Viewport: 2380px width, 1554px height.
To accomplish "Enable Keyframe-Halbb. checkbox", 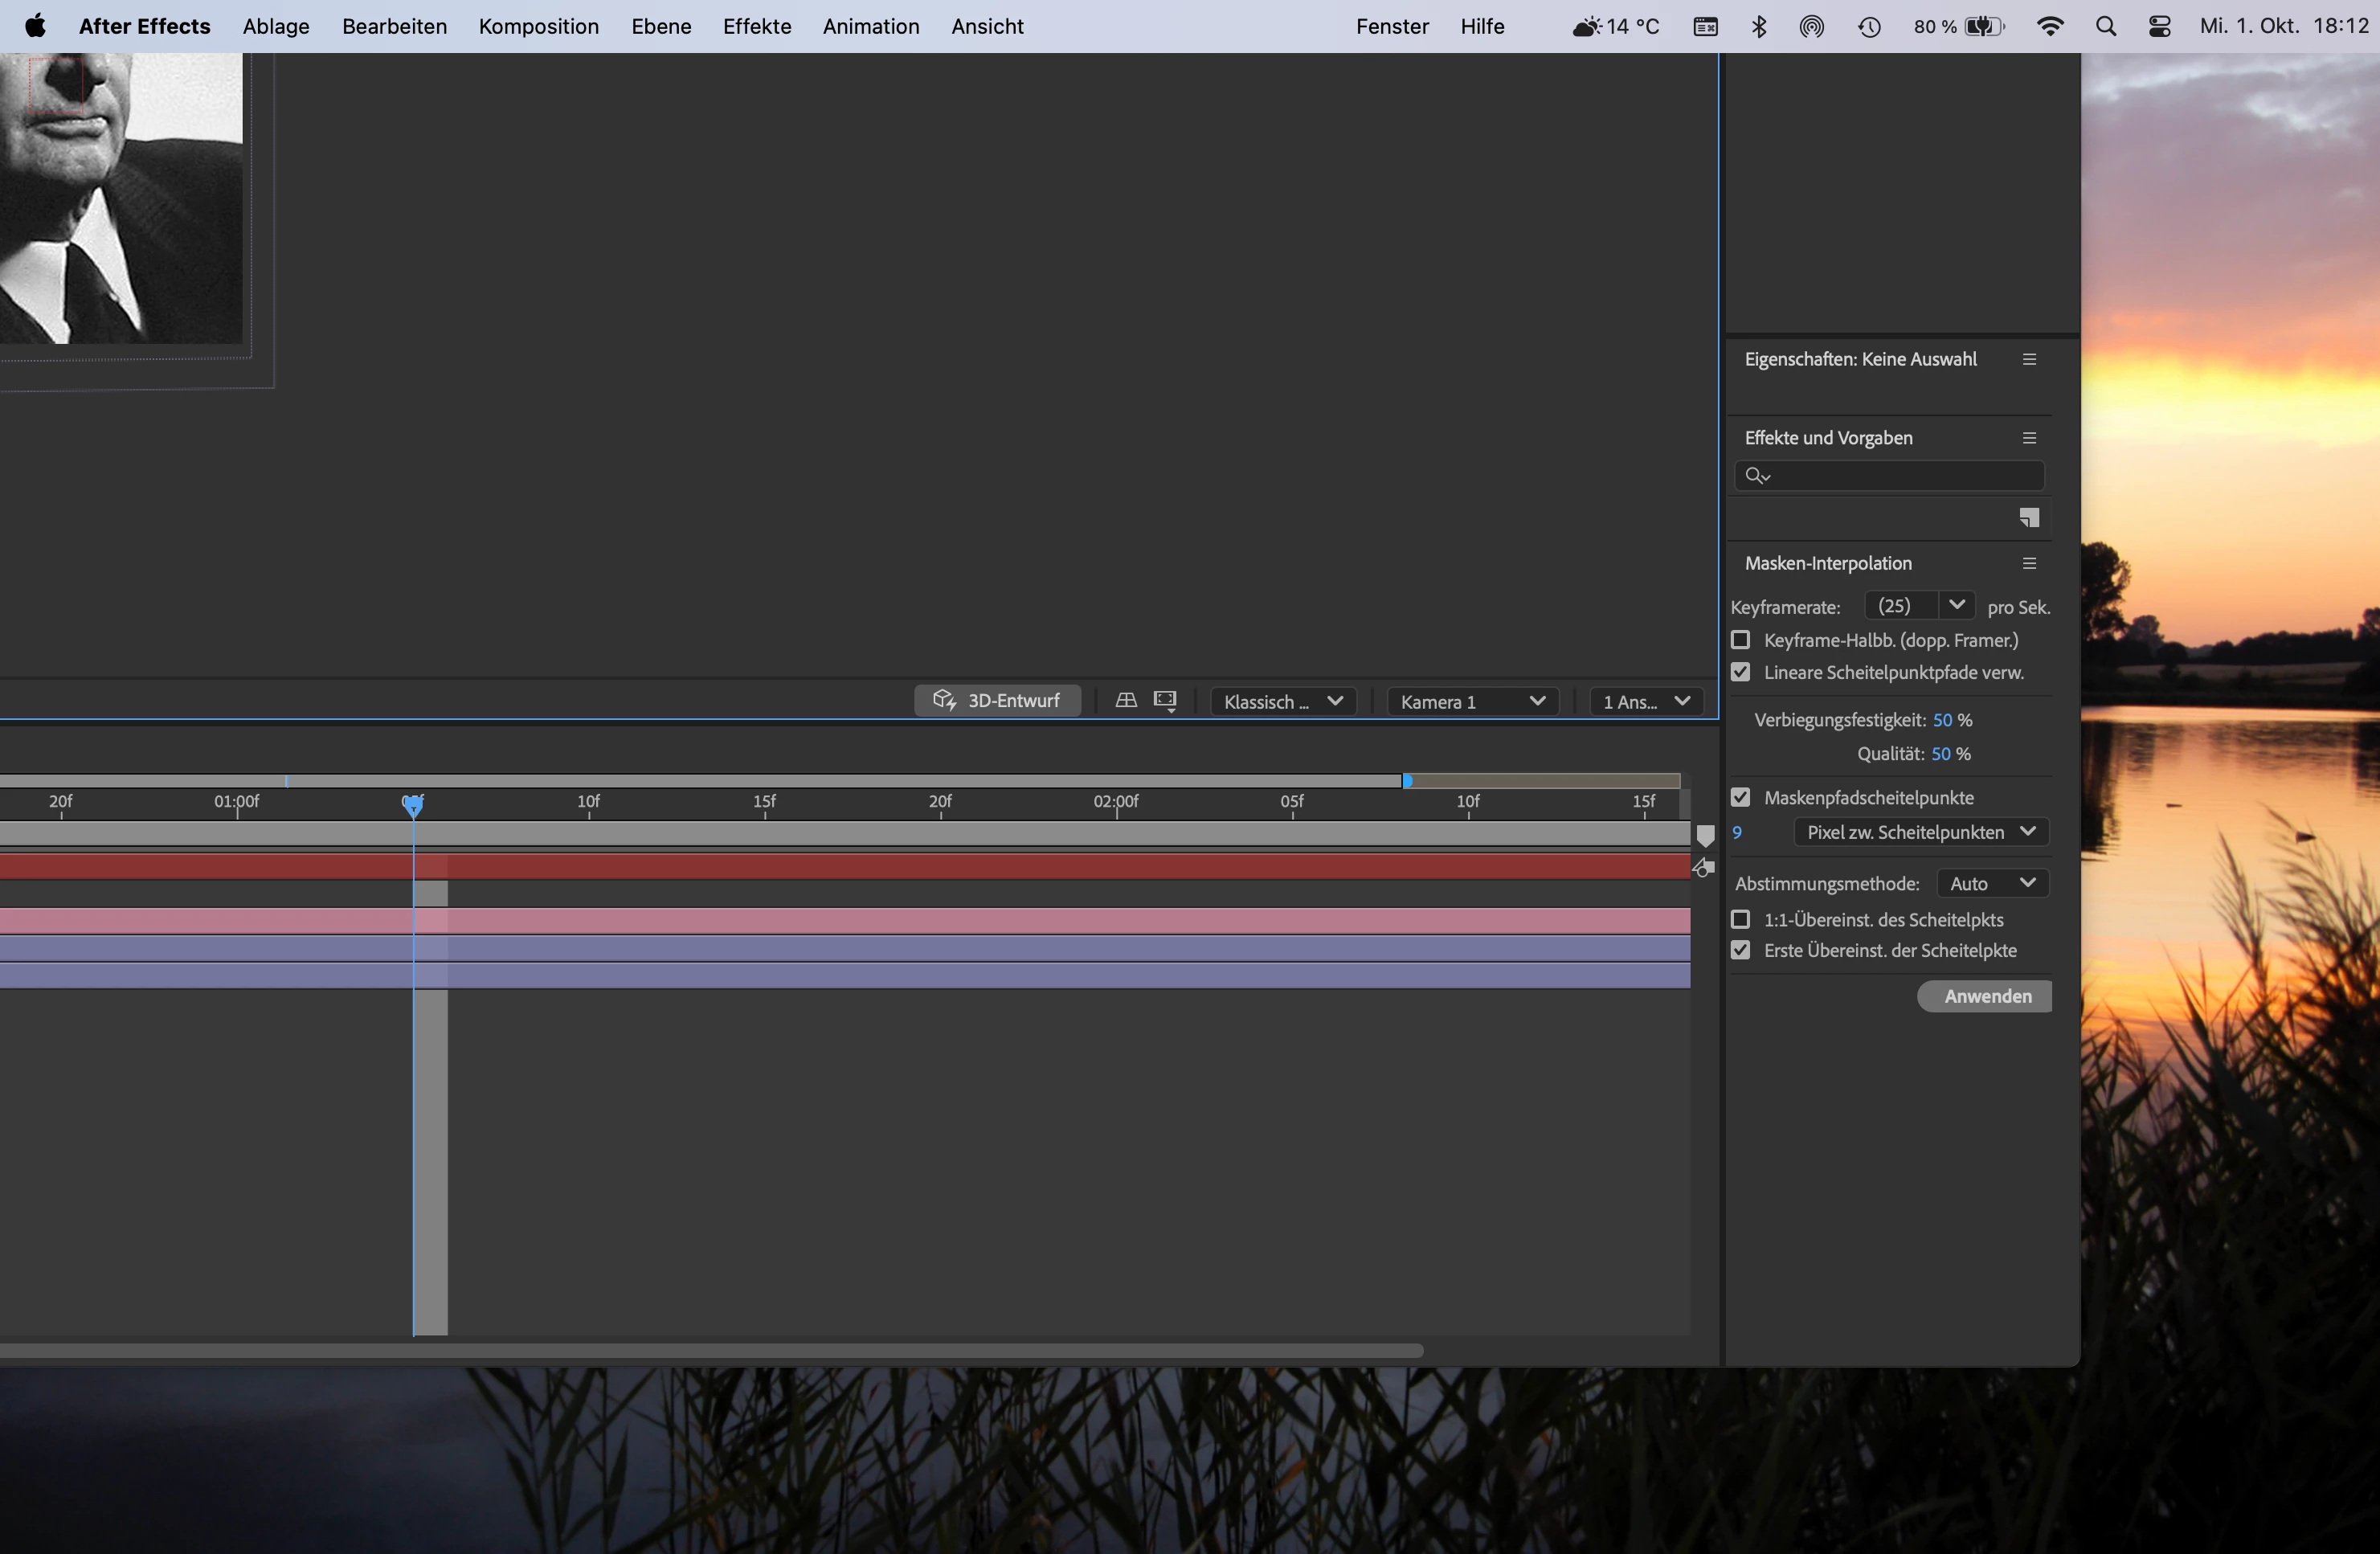I will pos(1741,640).
